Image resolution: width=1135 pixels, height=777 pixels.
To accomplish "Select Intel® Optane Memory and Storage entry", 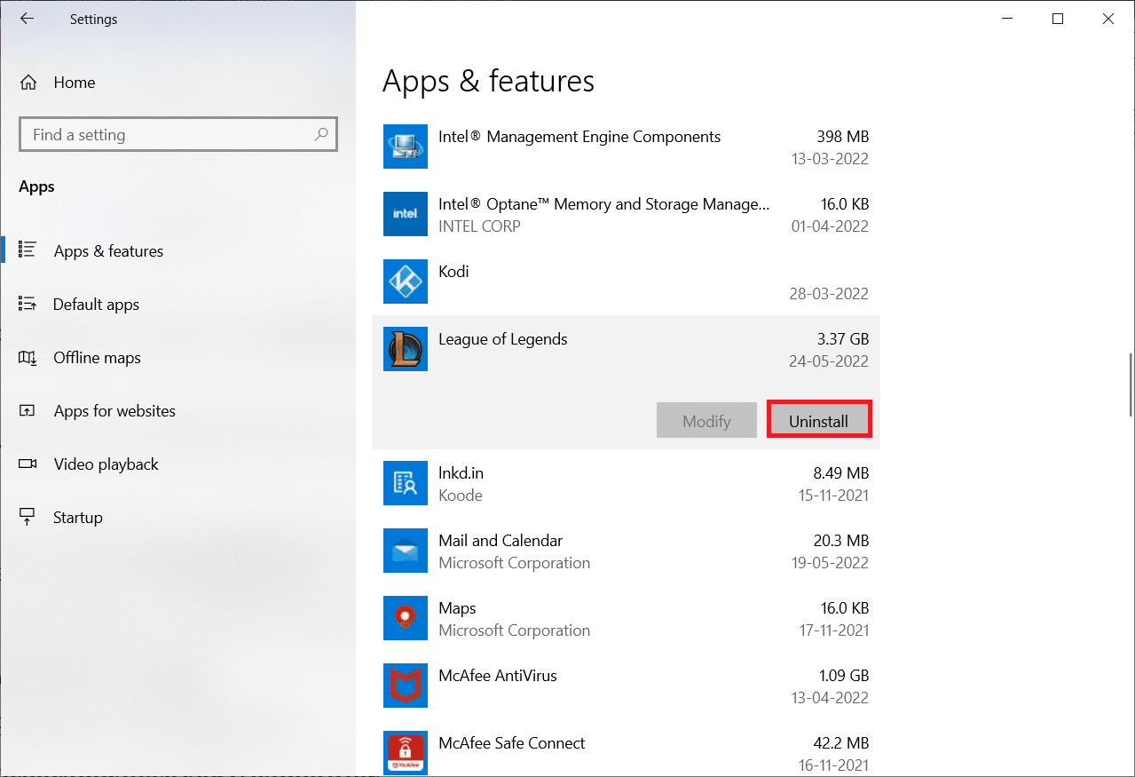I will 626,214.
